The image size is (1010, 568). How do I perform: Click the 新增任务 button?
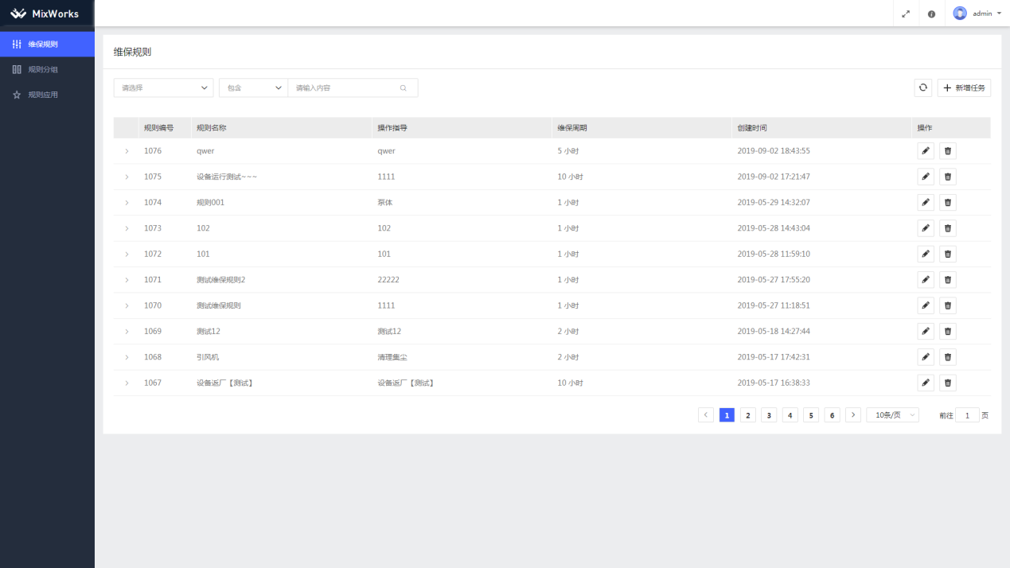click(x=964, y=88)
